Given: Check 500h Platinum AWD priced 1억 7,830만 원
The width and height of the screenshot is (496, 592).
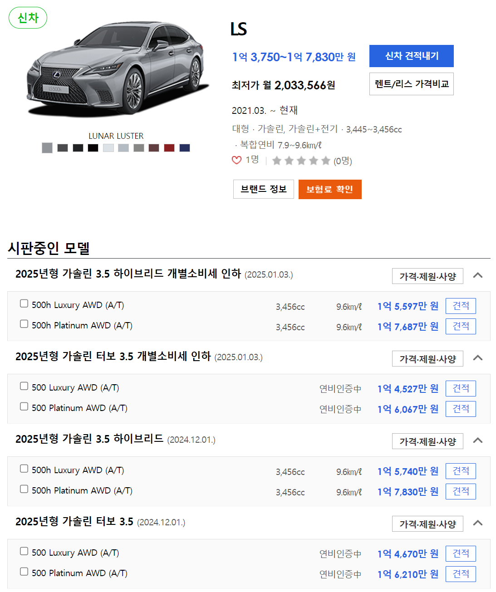Looking at the screenshot, I should [24, 489].
